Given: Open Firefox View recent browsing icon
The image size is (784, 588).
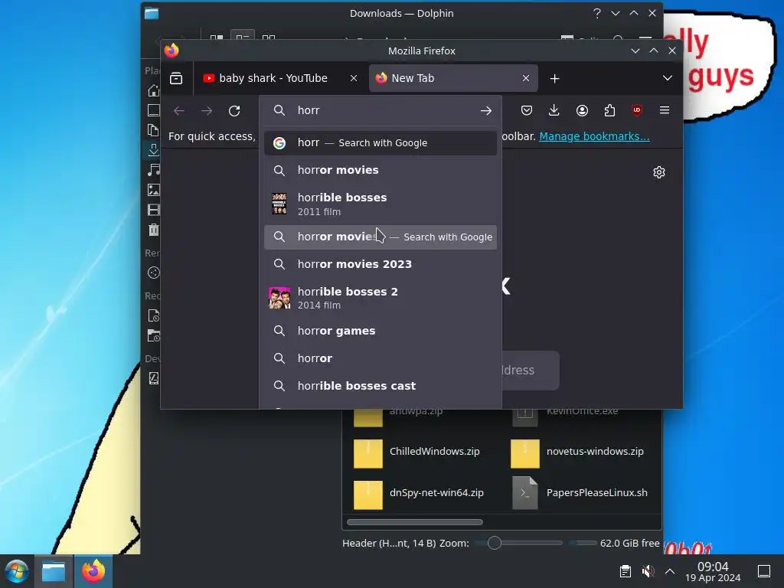Looking at the screenshot, I should pyautogui.click(x=176, y=79).
